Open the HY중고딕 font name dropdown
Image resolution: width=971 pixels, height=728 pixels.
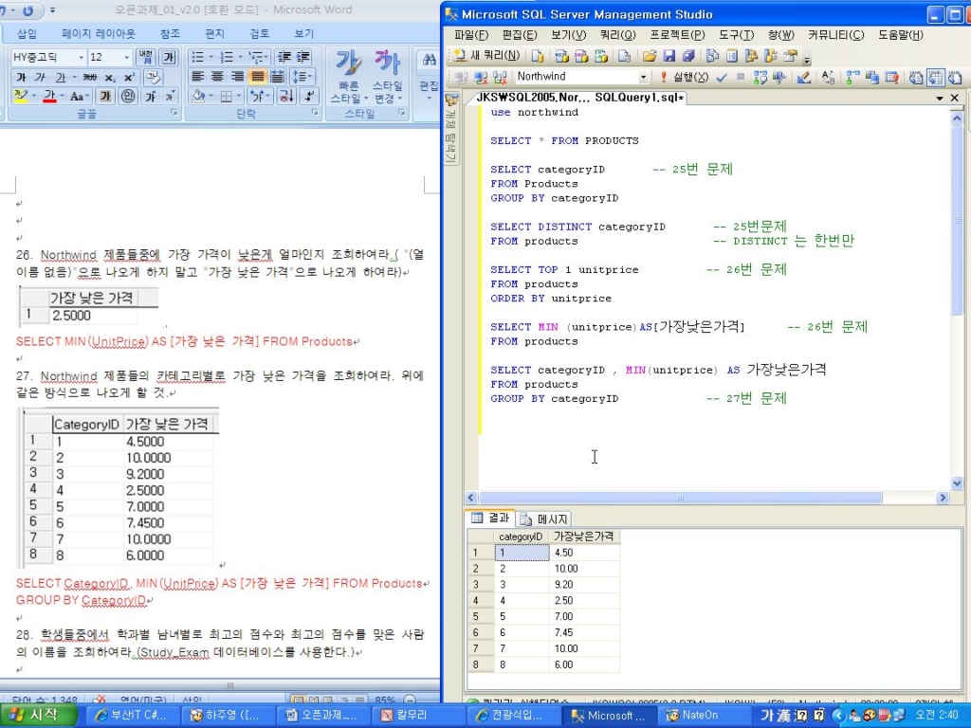[x=81, y=58]
